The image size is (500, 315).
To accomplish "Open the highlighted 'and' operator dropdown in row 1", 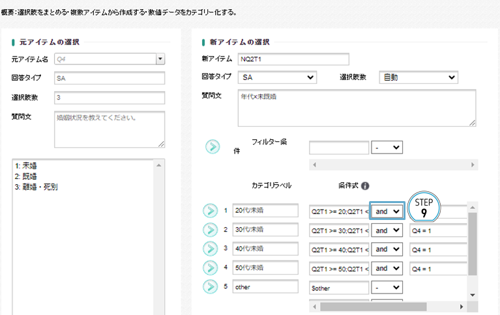I will [387, 212].
